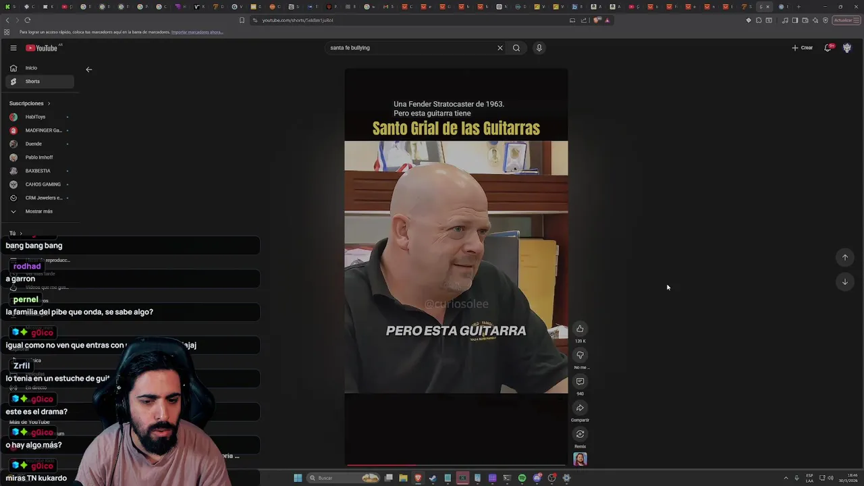Viewport: 864px width, 486px height.
Task: Open the Crear upload button
Action: click(x=803, y=48)
